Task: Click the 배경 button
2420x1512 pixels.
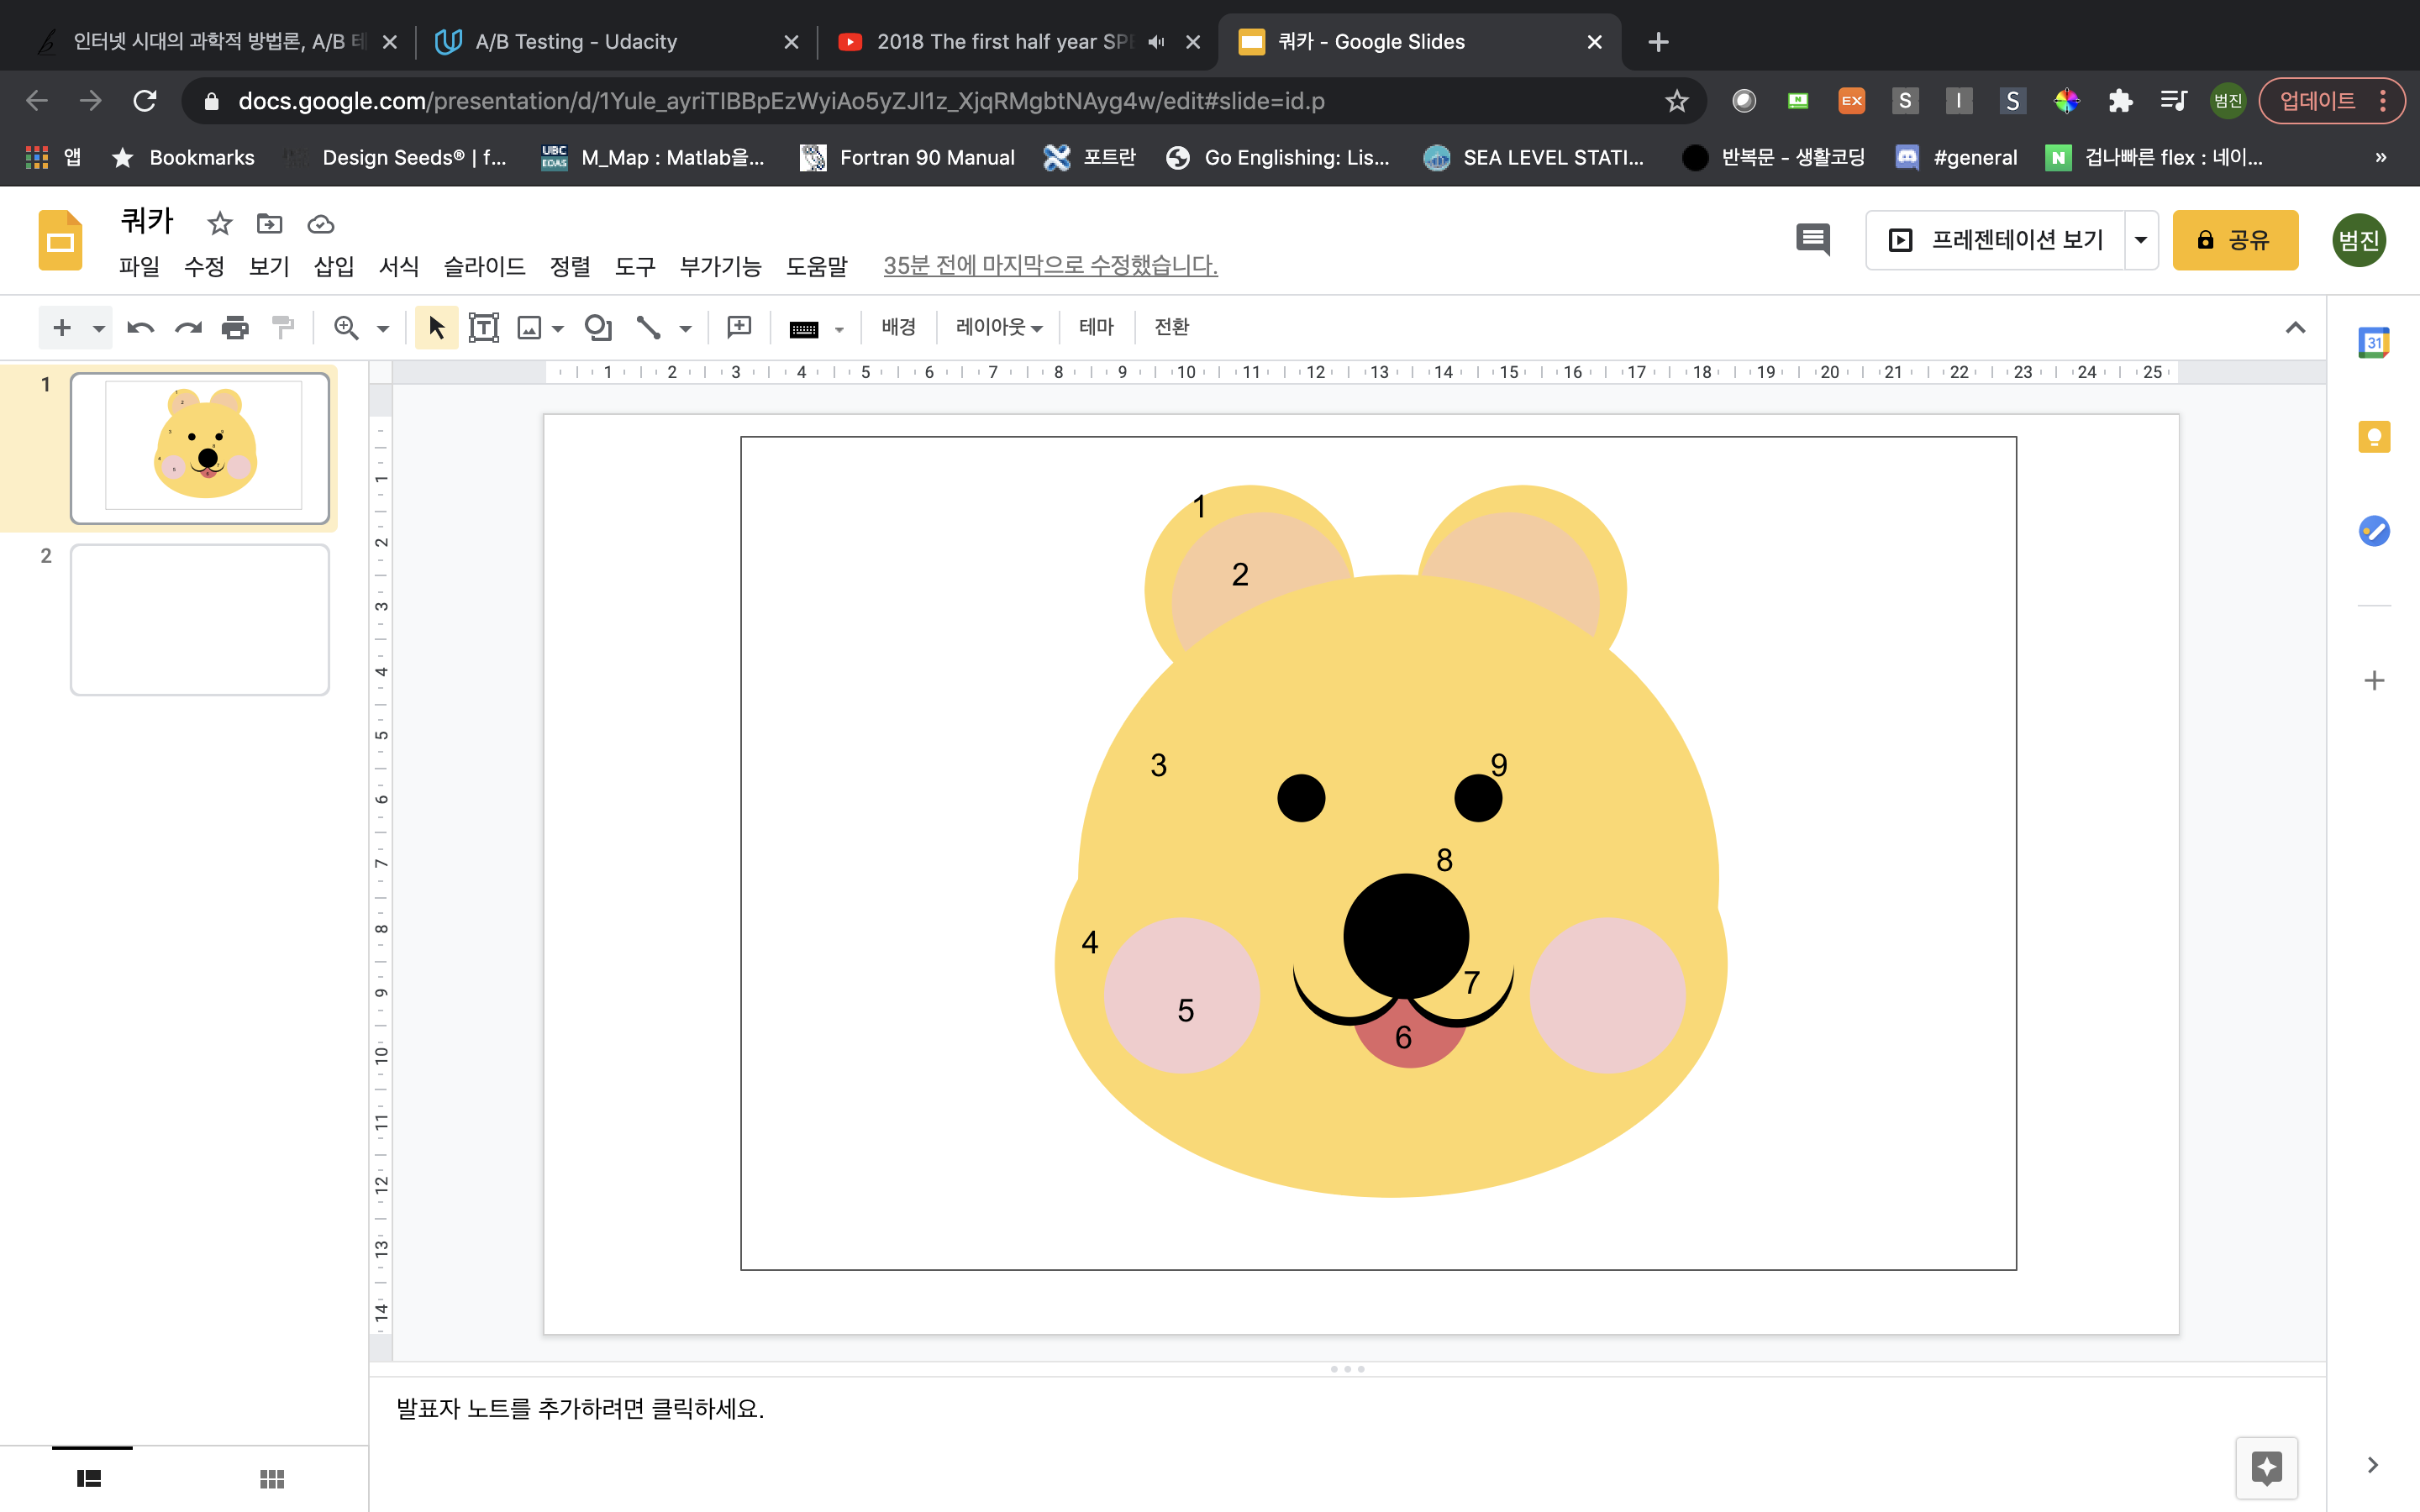Action: [x=898, y=327]
